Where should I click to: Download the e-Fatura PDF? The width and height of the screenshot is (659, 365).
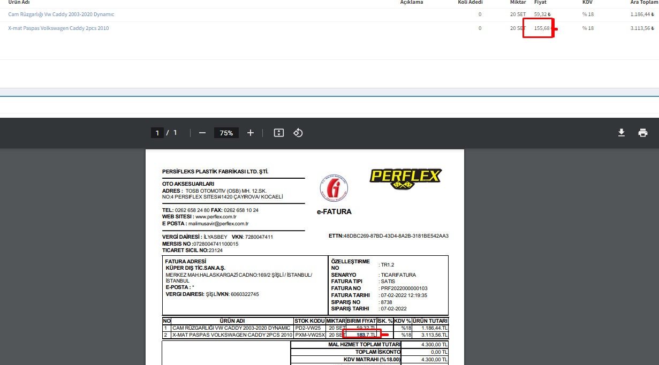[x=622, y=133]
